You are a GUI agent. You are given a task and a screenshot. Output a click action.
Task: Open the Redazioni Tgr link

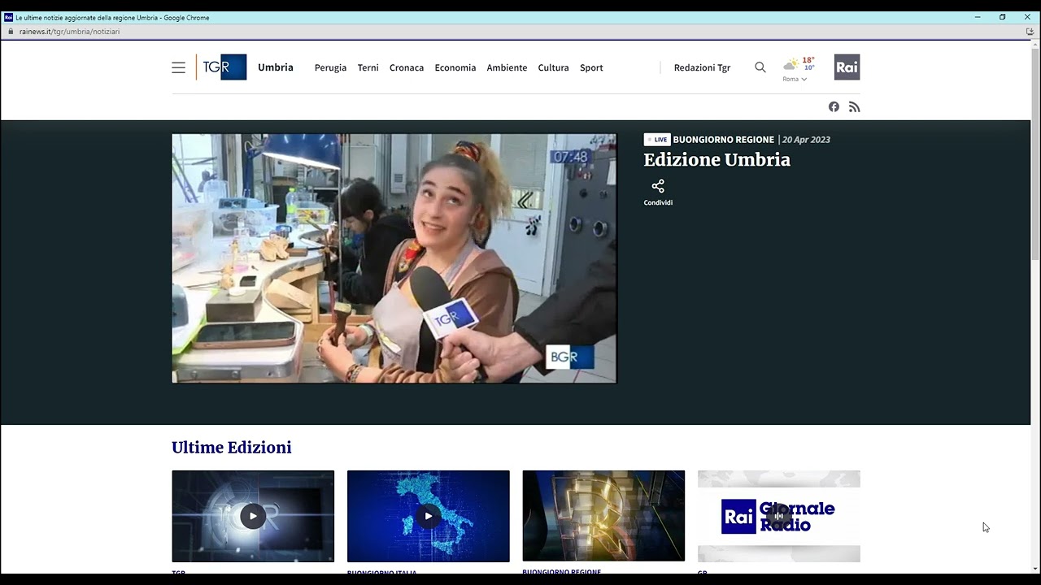coord(702,67)
